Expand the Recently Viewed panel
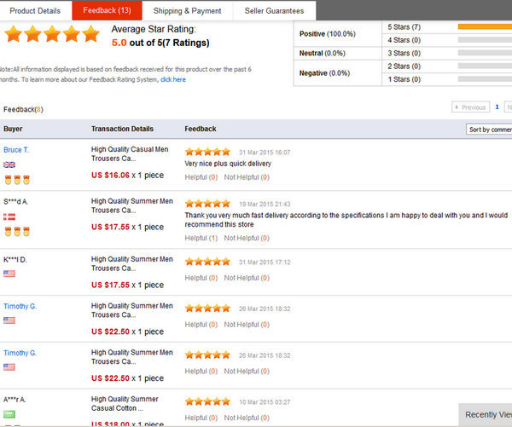Screen dimensions: 512x427 [487, 414]
